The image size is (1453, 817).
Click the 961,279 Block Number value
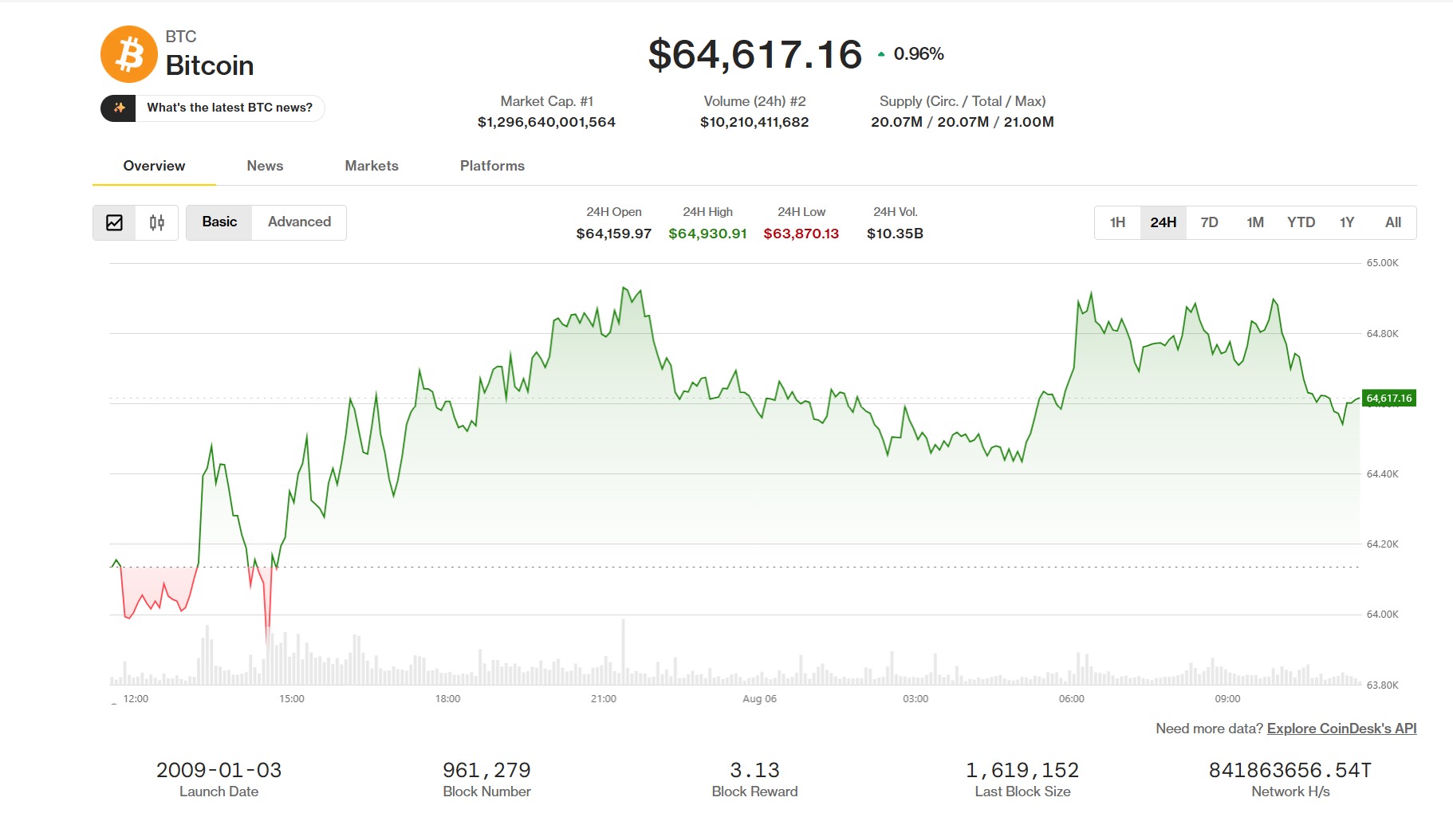tap(486, 770)
